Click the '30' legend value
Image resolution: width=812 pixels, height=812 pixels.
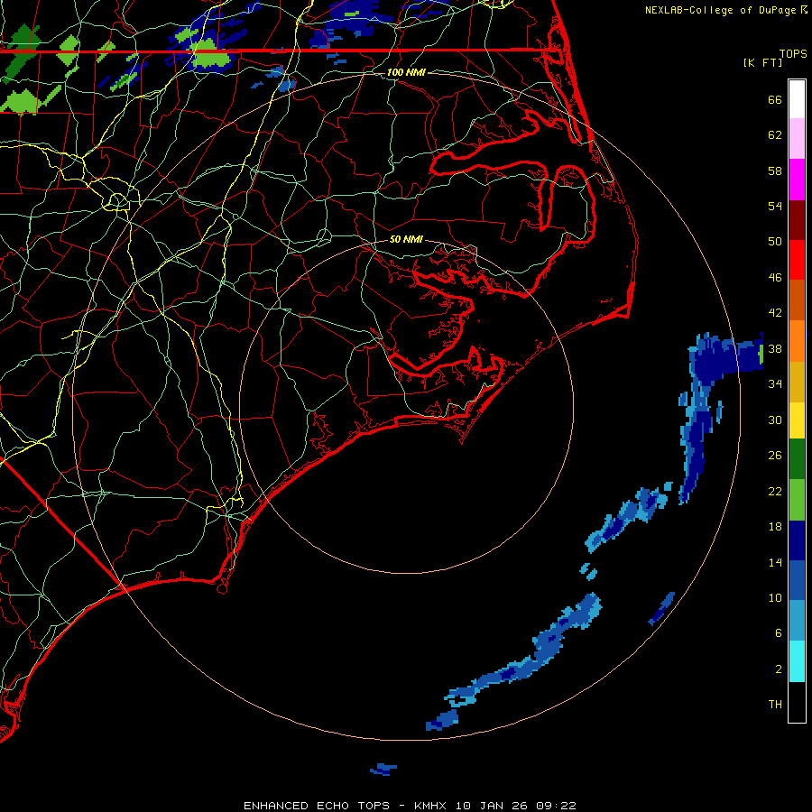(x=775, y=420)
